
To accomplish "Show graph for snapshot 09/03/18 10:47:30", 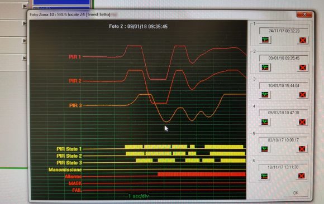I will 265,122.
